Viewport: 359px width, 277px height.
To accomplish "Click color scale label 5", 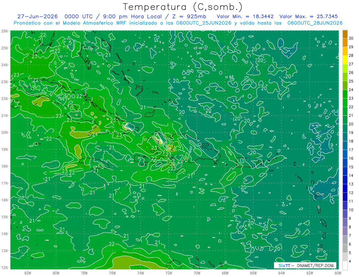I will (350, 252).
